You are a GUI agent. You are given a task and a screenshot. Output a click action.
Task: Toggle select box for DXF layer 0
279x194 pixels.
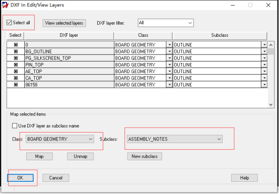(16, 45)
